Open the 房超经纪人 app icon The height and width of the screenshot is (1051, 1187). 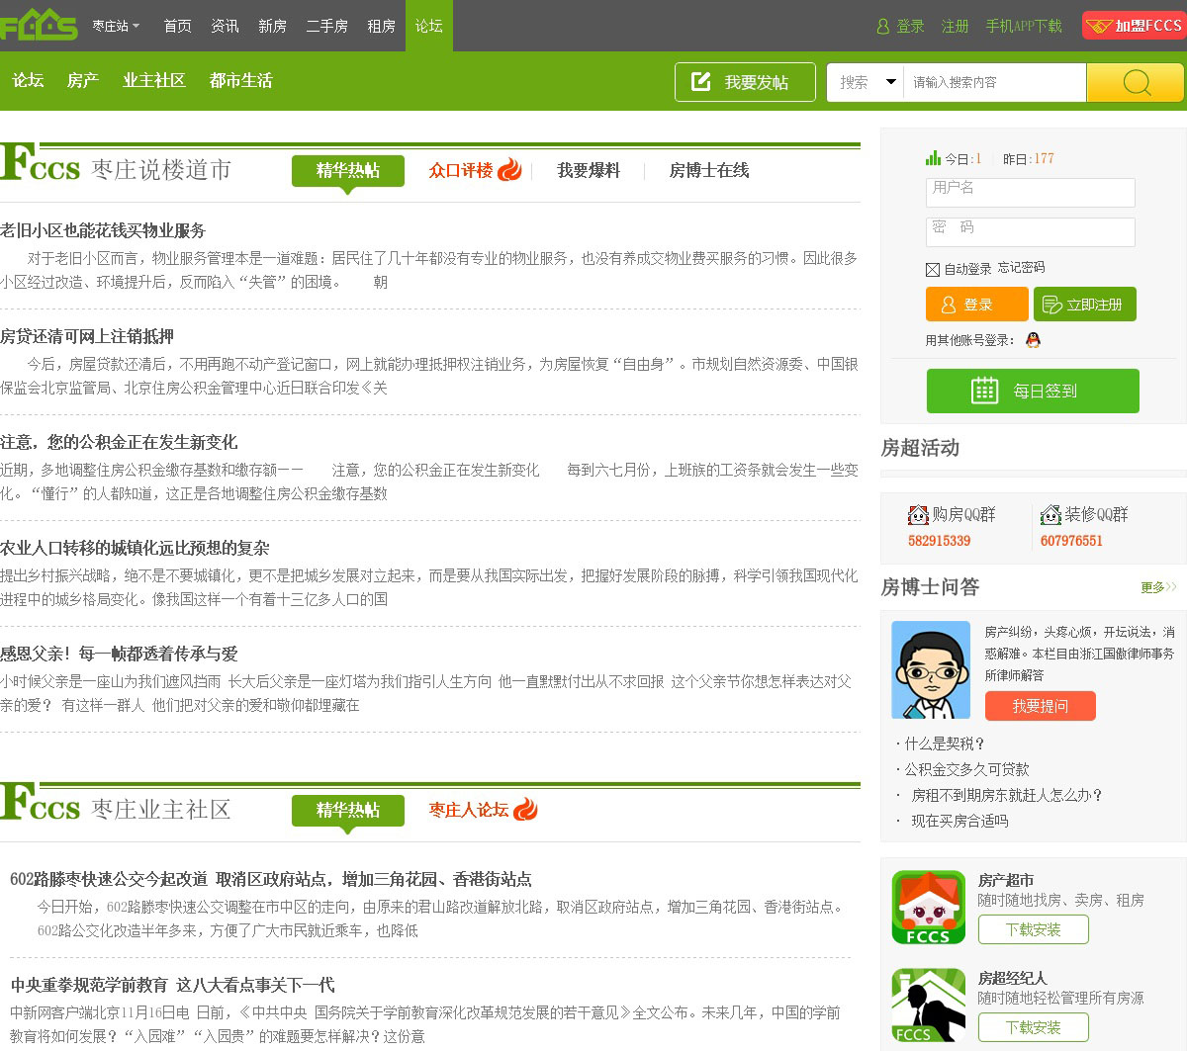click(928, 1006)
